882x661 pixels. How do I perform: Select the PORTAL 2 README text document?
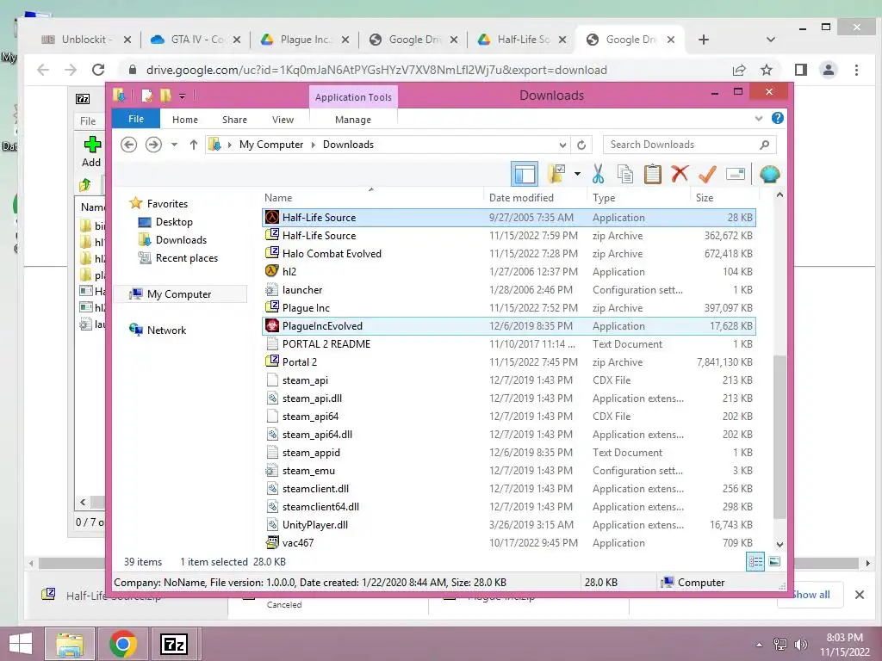508,344
